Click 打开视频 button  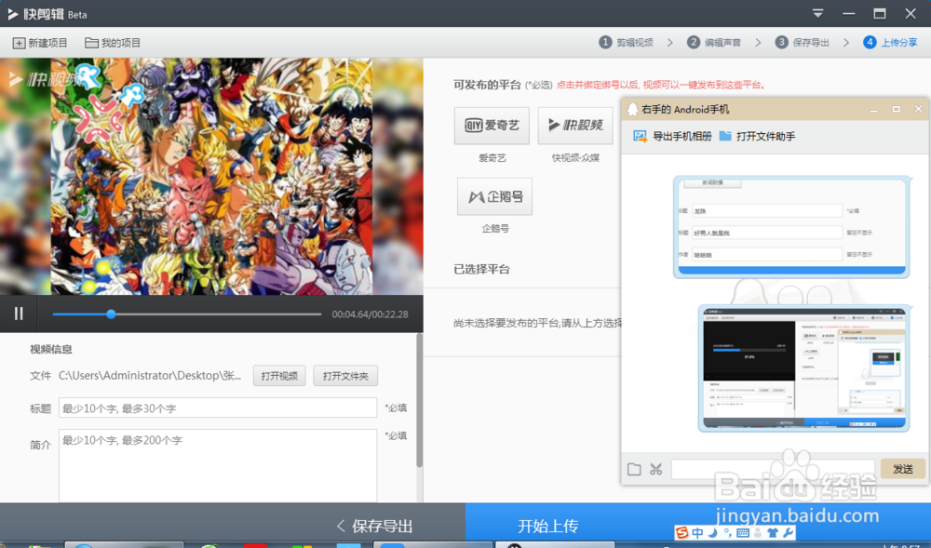[x=279, y=376]
